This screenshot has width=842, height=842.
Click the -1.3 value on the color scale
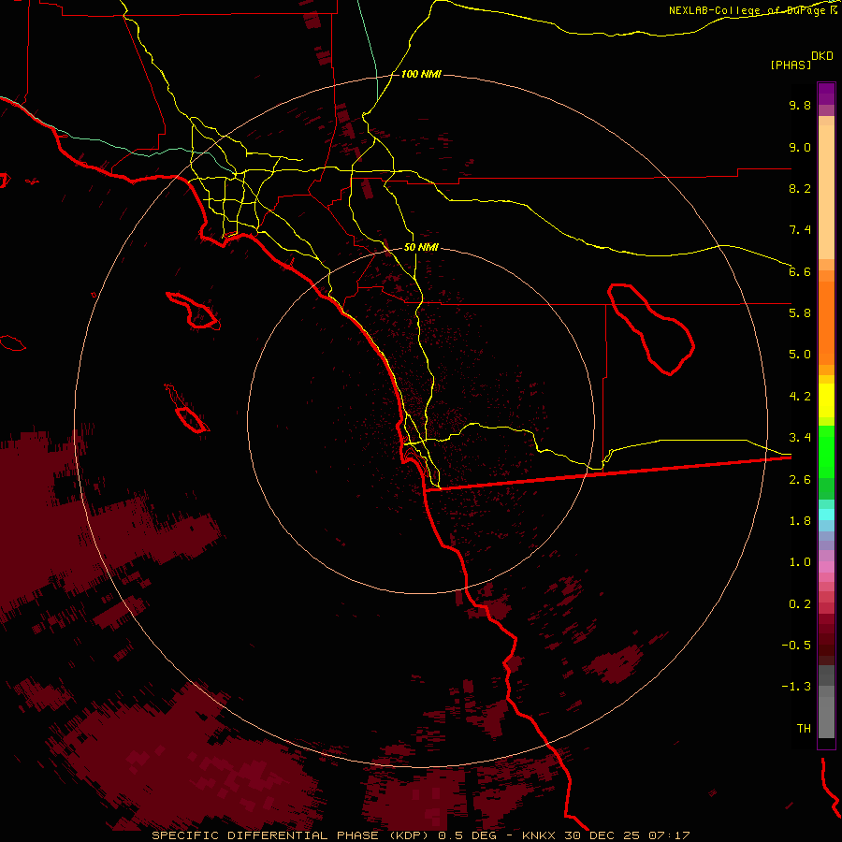796,687
